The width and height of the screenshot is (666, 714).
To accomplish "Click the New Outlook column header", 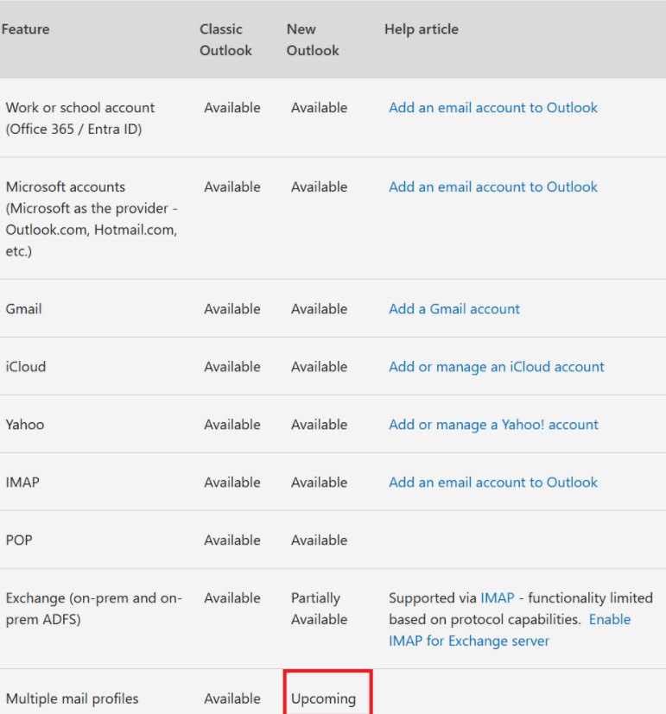I will [x=313, y=40].
